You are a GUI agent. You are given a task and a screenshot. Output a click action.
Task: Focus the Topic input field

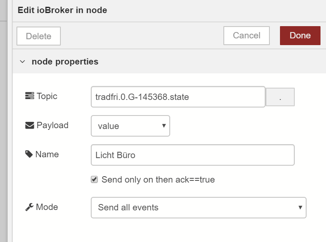click(178, 97)
